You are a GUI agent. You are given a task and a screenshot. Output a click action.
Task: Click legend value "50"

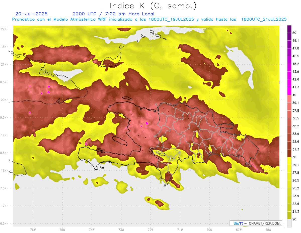[294, 33]
